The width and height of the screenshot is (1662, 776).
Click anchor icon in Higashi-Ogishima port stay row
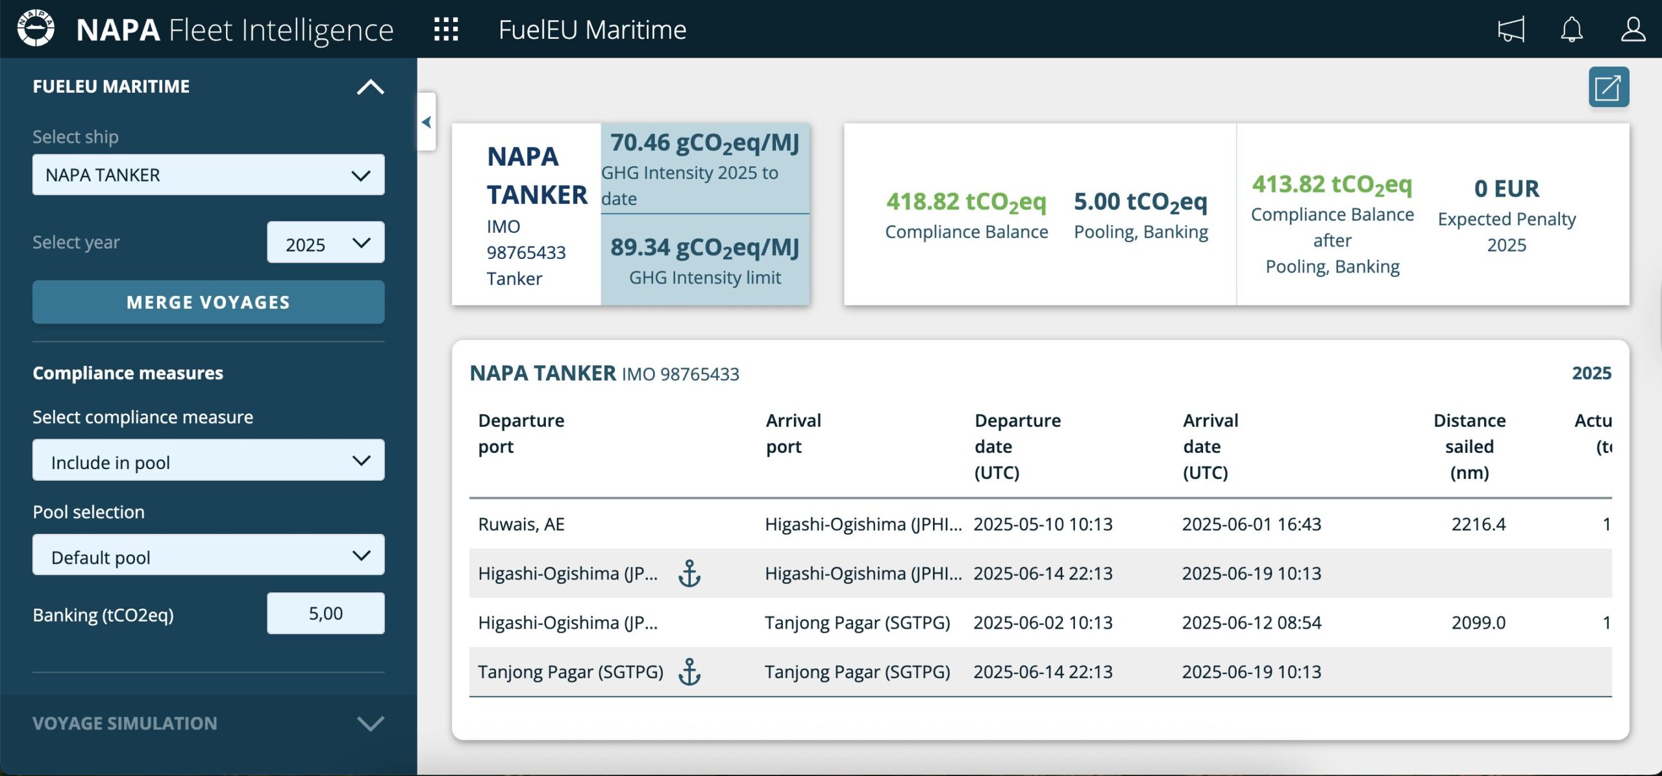(x=689, y=574)
